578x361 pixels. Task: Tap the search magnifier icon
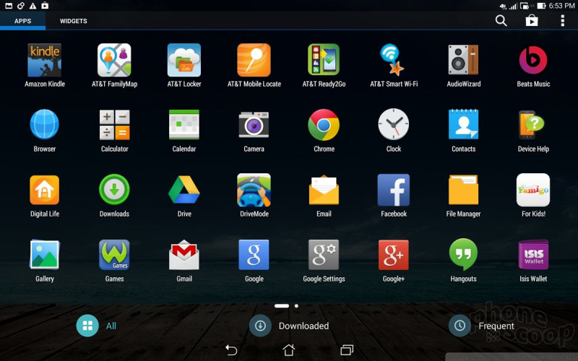click(501, 21)
